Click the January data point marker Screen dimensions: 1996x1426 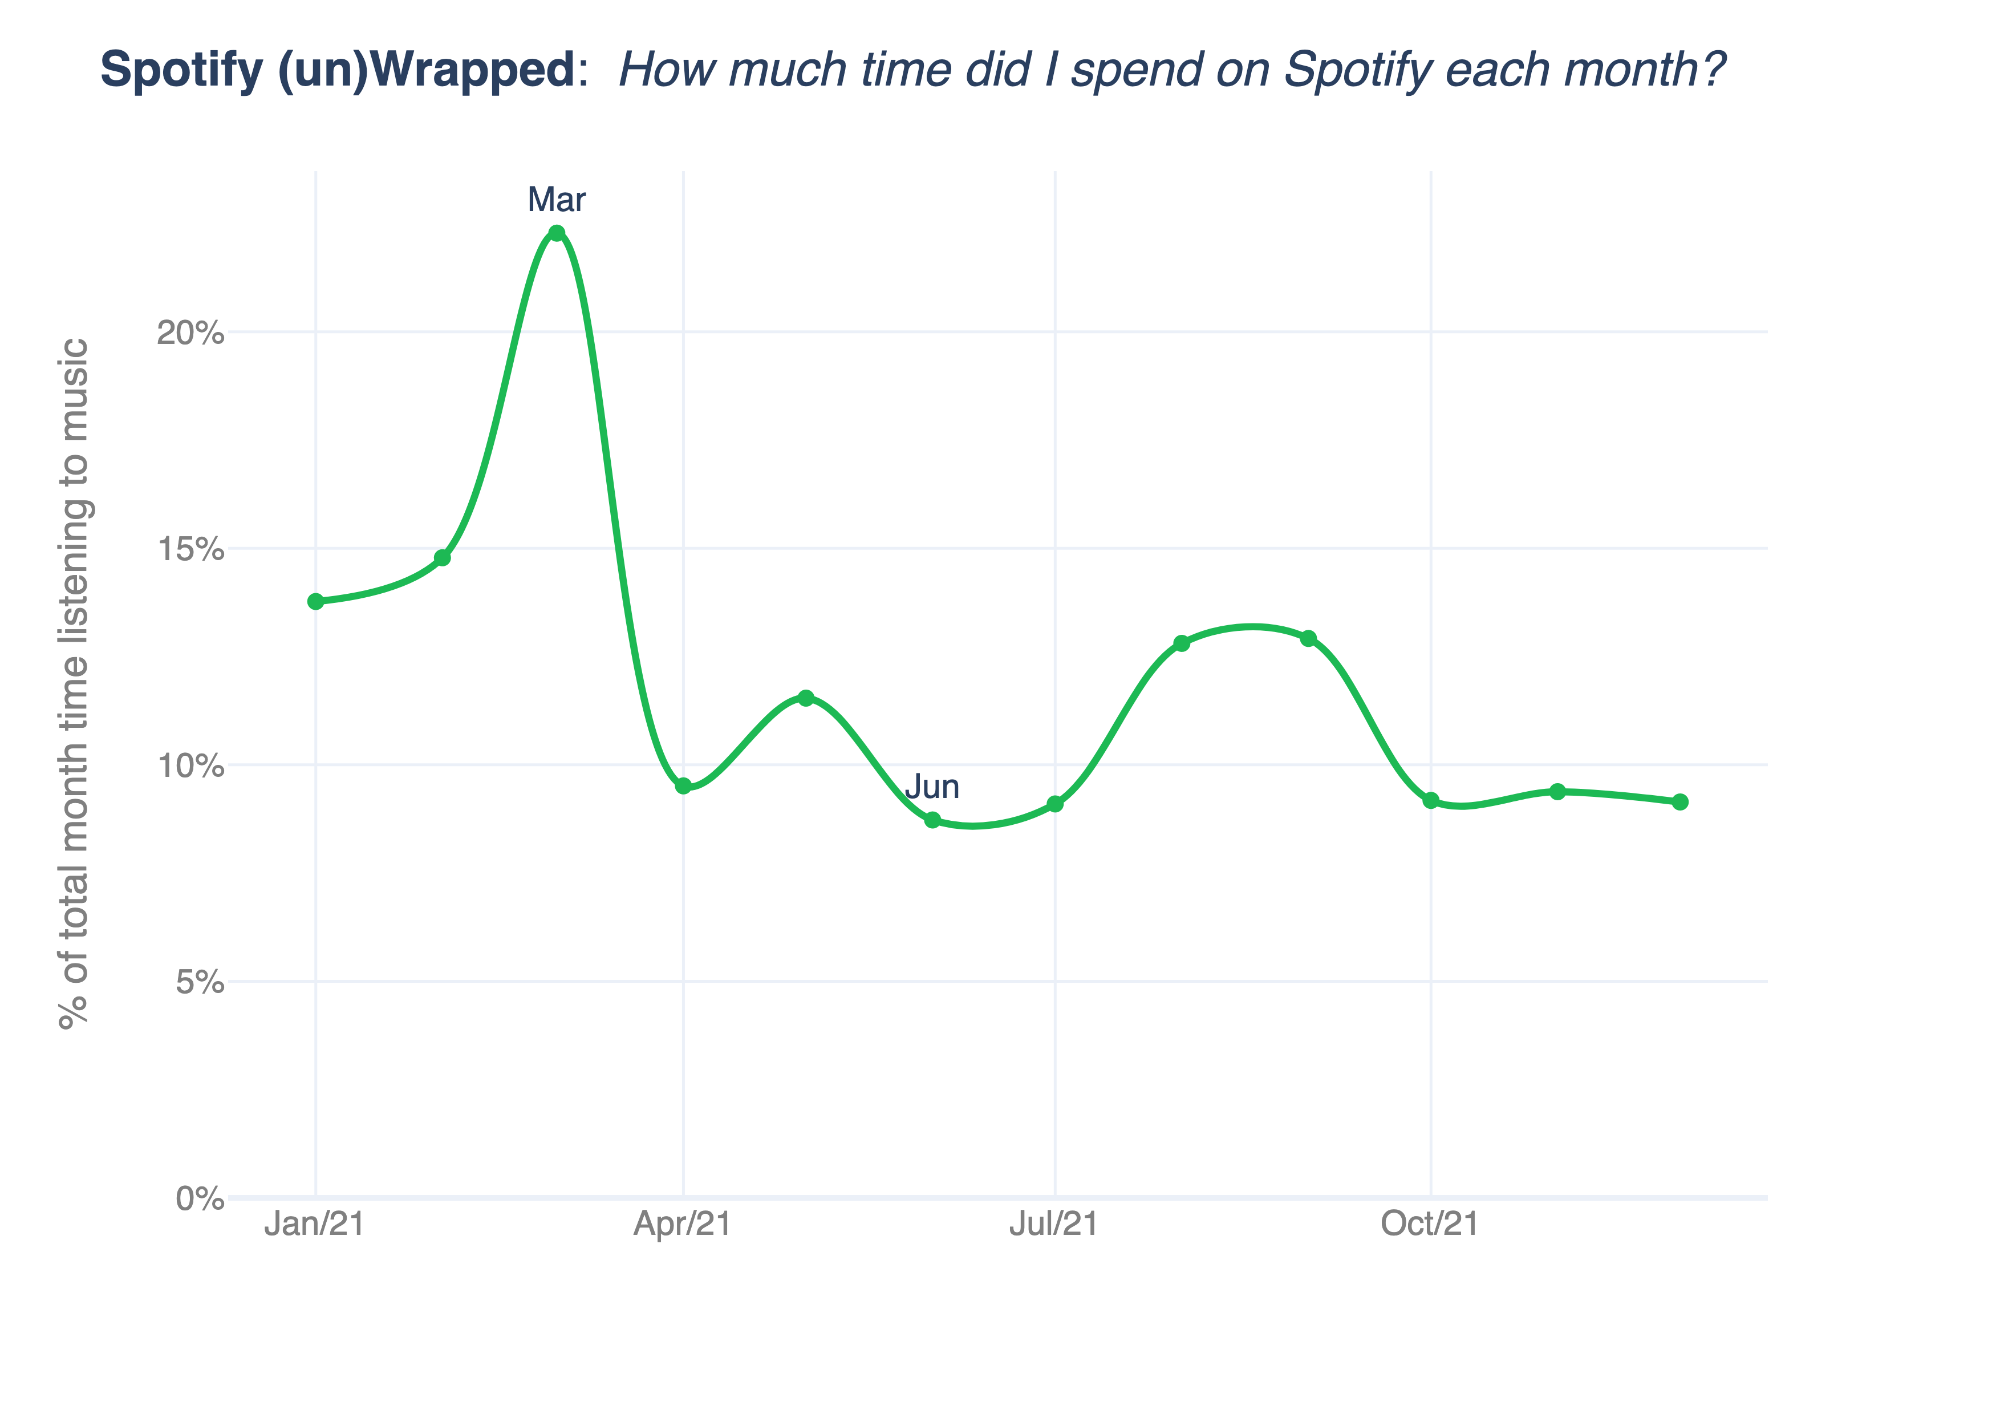(x=316, y=601)
